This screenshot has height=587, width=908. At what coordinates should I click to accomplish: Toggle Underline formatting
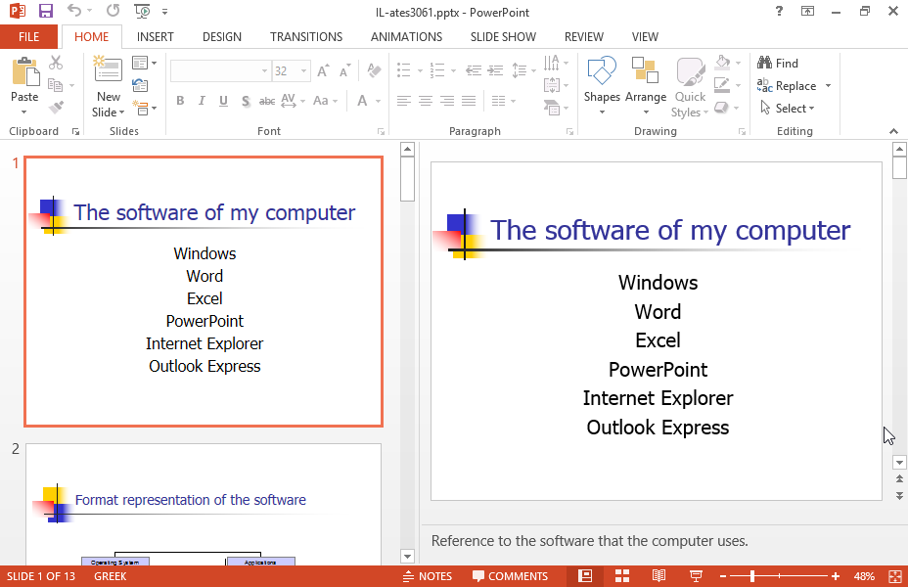pyautogui.click(x=223, y=101)
